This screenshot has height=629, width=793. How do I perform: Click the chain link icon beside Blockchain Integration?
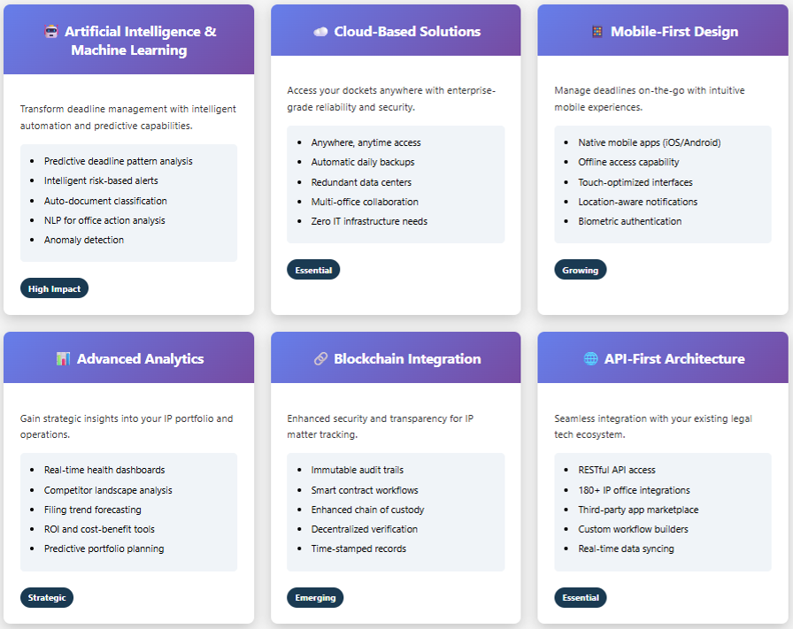click(320, 359)
